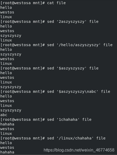Click the last 'hahaha' output line
This screenshot has width=117, height=155.
(7, 152)
